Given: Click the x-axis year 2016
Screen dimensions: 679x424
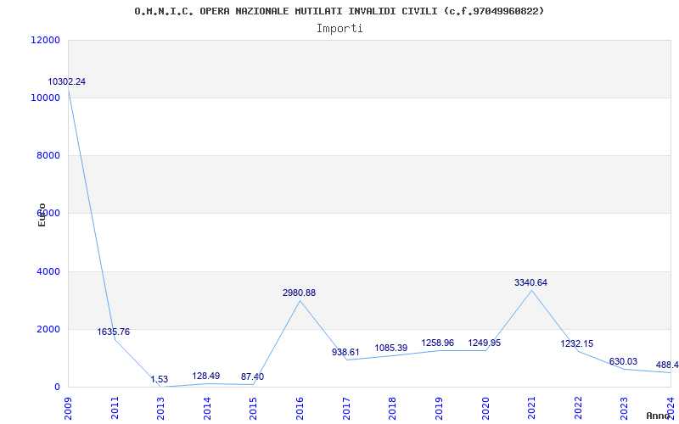Looking at the screenshot, I should [x=300, y=408].
